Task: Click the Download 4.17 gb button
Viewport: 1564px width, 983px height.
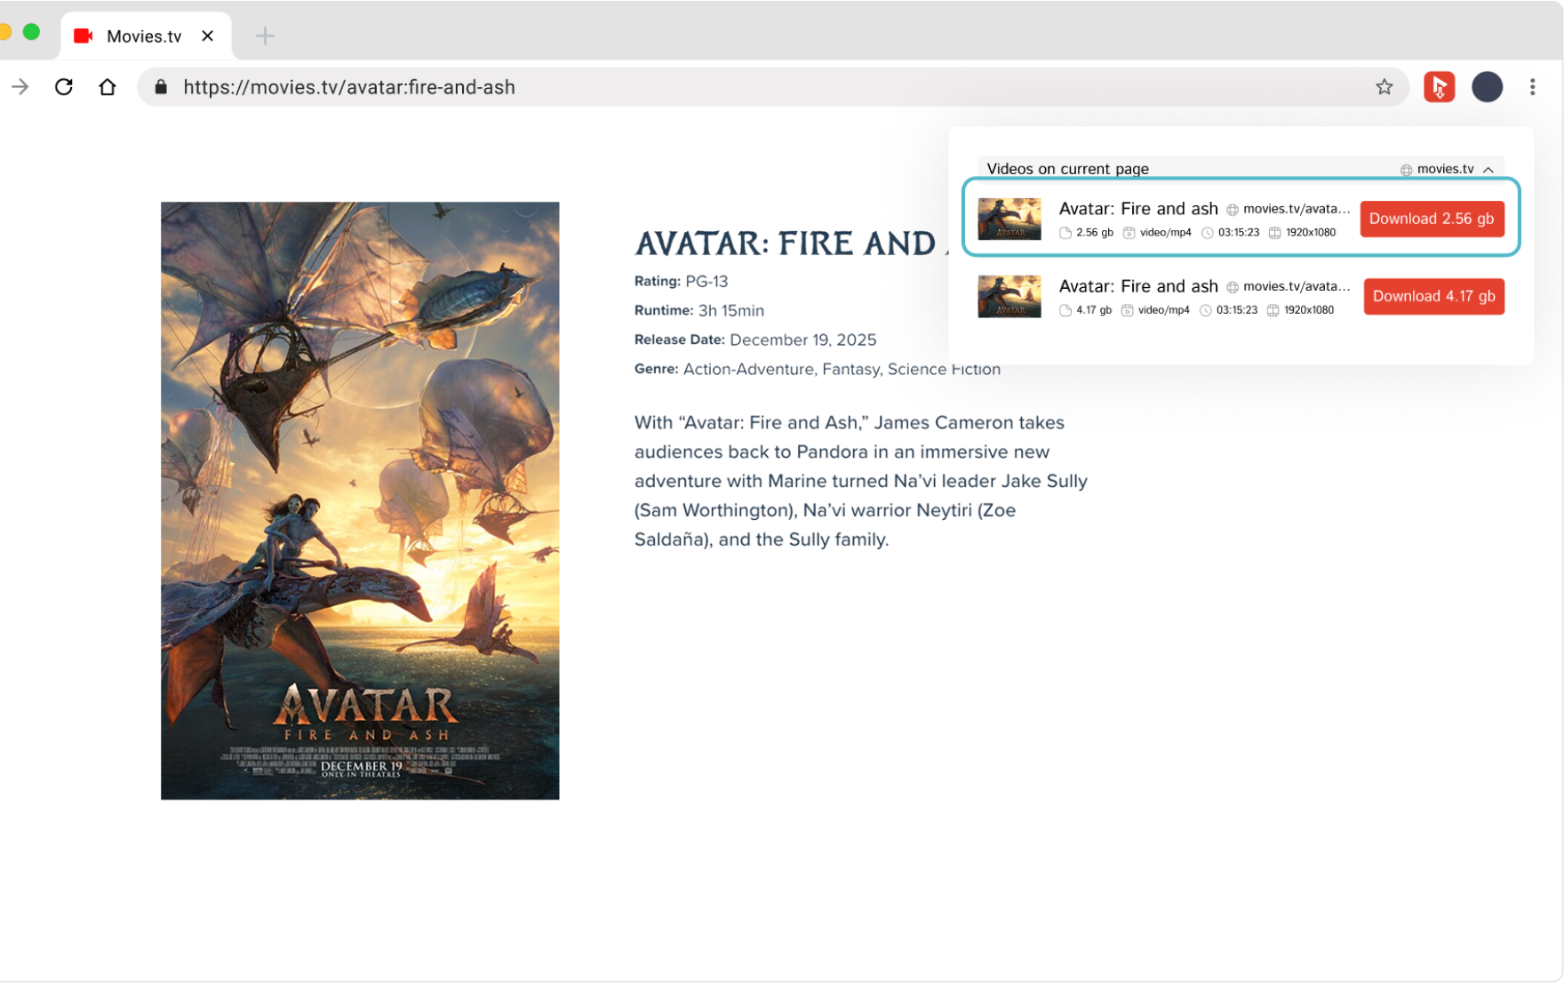Action: 1433,296
